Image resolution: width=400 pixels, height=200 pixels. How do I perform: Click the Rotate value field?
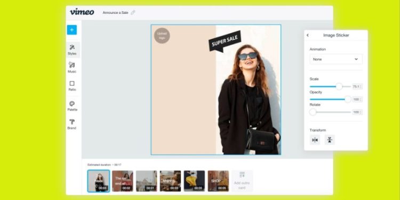(x=357, y=112)
